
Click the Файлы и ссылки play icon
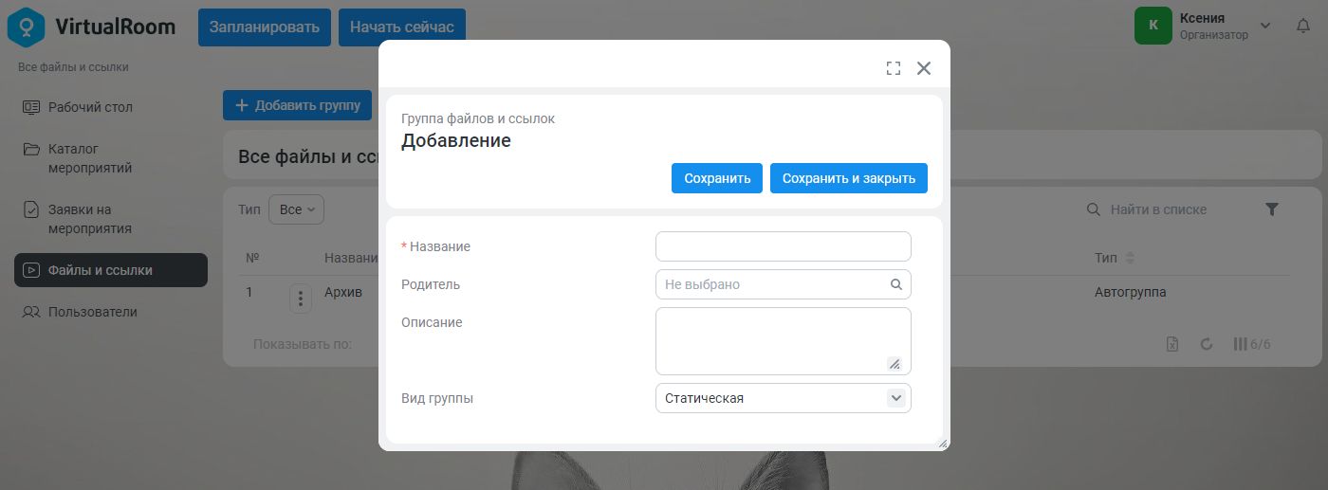point(31,270)
